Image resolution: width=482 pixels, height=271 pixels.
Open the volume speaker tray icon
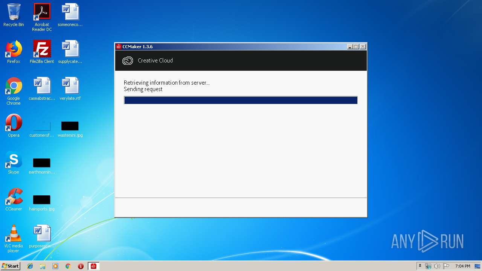coord(437,266)
